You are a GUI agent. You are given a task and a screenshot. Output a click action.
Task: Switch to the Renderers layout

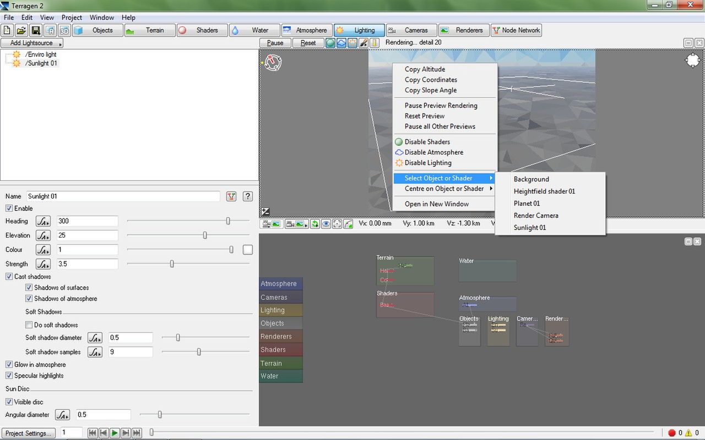[463, 30]
